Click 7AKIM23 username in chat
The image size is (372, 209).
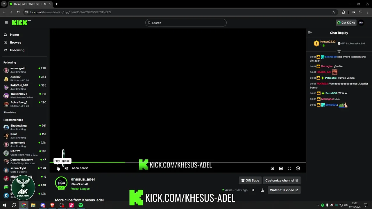(x=322, y=84)
